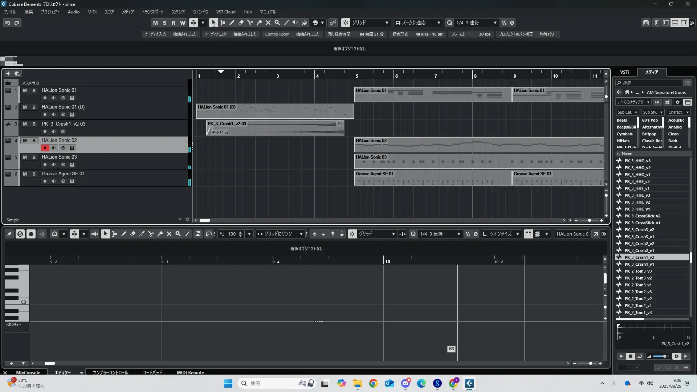Open the トランスポート menu
697x392 pixels.
[x=152, y=12]
